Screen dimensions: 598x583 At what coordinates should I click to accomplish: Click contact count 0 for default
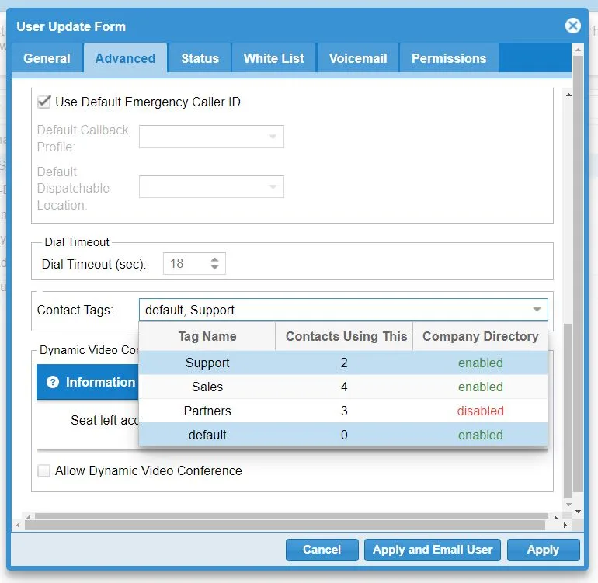click(x=344, y=435)
